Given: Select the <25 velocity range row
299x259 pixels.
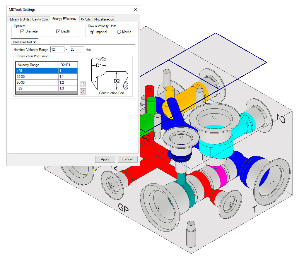Looking at the screenshot, I should point(47,71).
